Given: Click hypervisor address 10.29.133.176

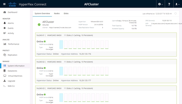Looking at the screenshot, I should [85, 54].
